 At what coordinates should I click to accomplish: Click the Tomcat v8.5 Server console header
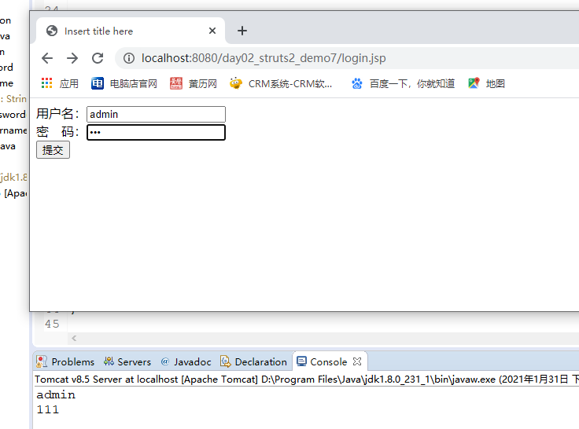307,379
